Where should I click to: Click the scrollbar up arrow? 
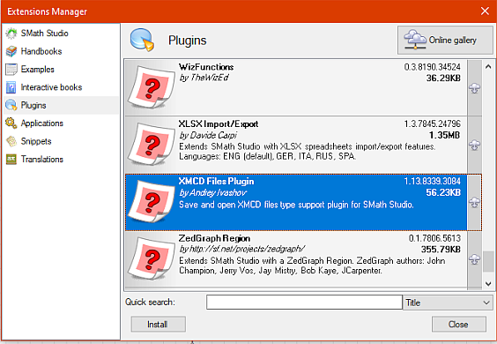pos(488,66)
